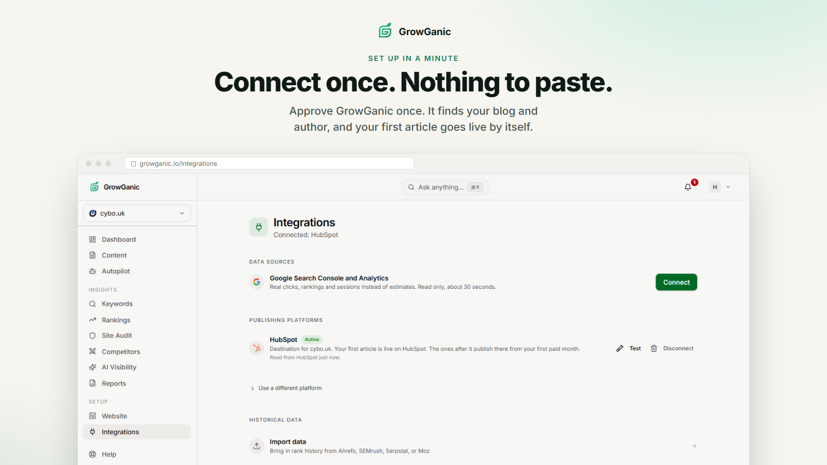Screen dimensions: 827x465
Task: Click the HubSpot sprocket icon
Action: click(x=257, y=348)
